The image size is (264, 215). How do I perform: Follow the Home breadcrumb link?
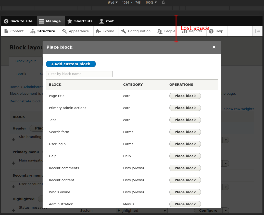tap(15, 87)
